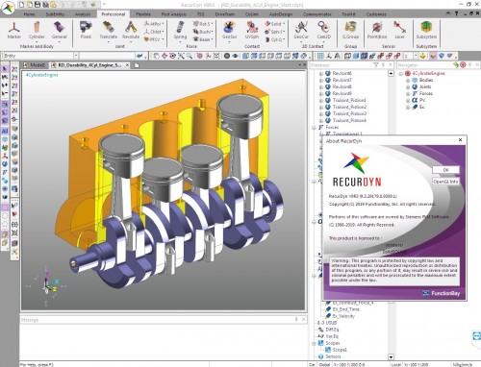Select the Marker tool in the ribbon
The width and height of the screenshot is (481, 367).
tap(14, 30)
